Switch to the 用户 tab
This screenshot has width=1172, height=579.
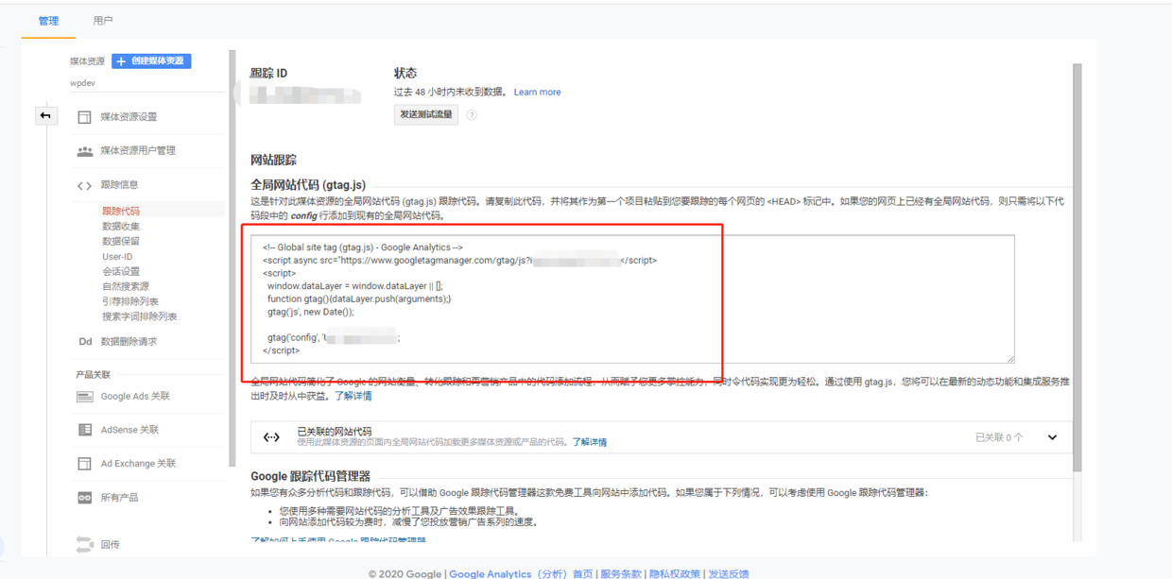[x=103, y=21]
